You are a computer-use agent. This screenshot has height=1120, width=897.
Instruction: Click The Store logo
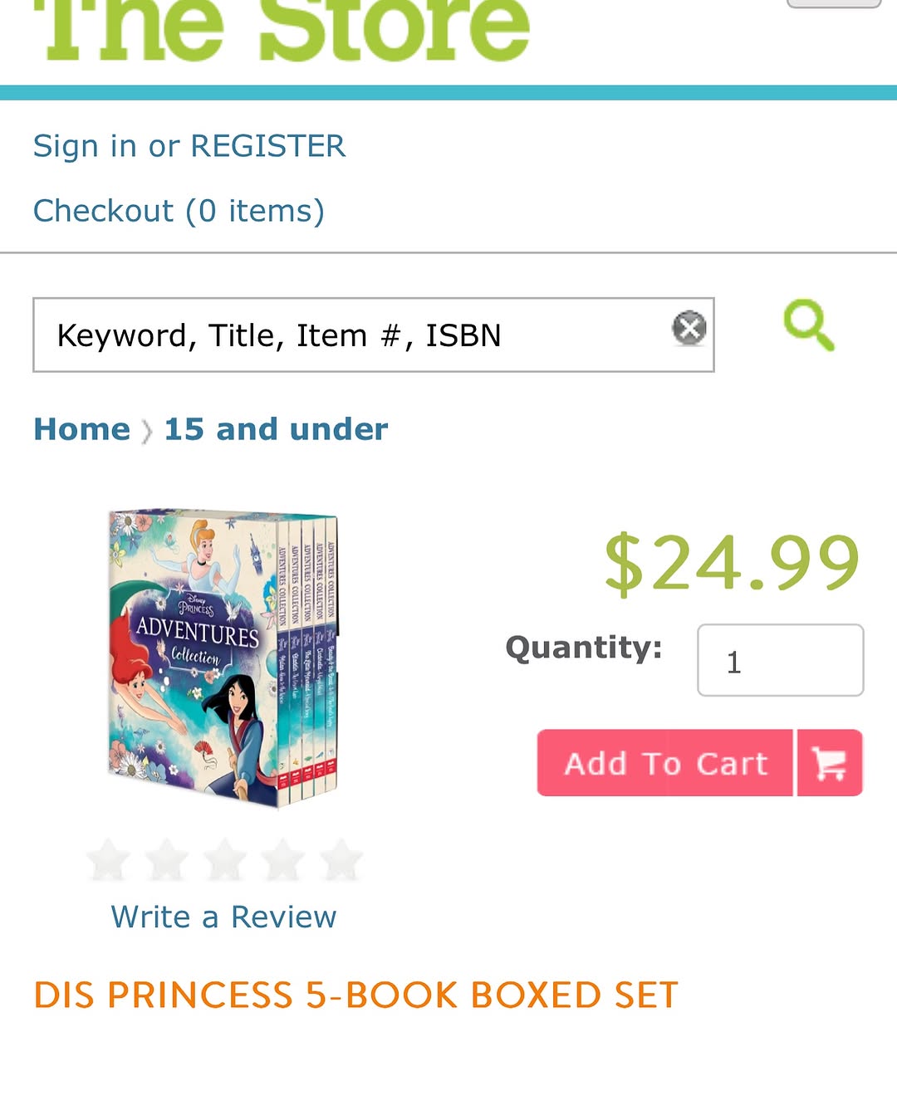(282, 29)
